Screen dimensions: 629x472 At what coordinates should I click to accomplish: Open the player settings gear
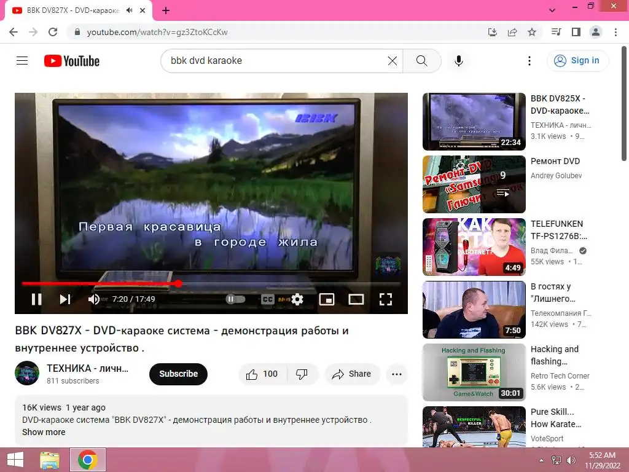(297, 299)
